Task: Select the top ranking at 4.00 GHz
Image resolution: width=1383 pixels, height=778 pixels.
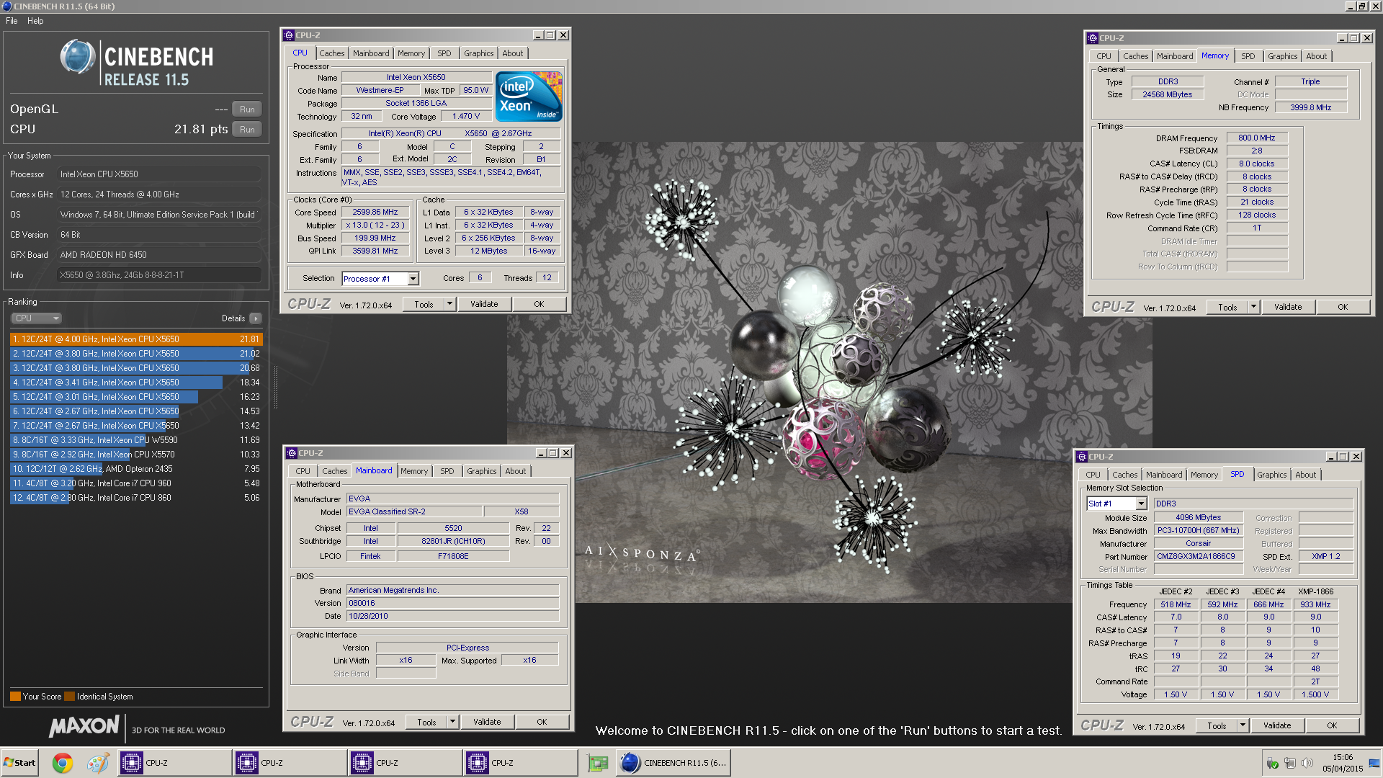Action: pyautogui.click(x=136, y=339)
